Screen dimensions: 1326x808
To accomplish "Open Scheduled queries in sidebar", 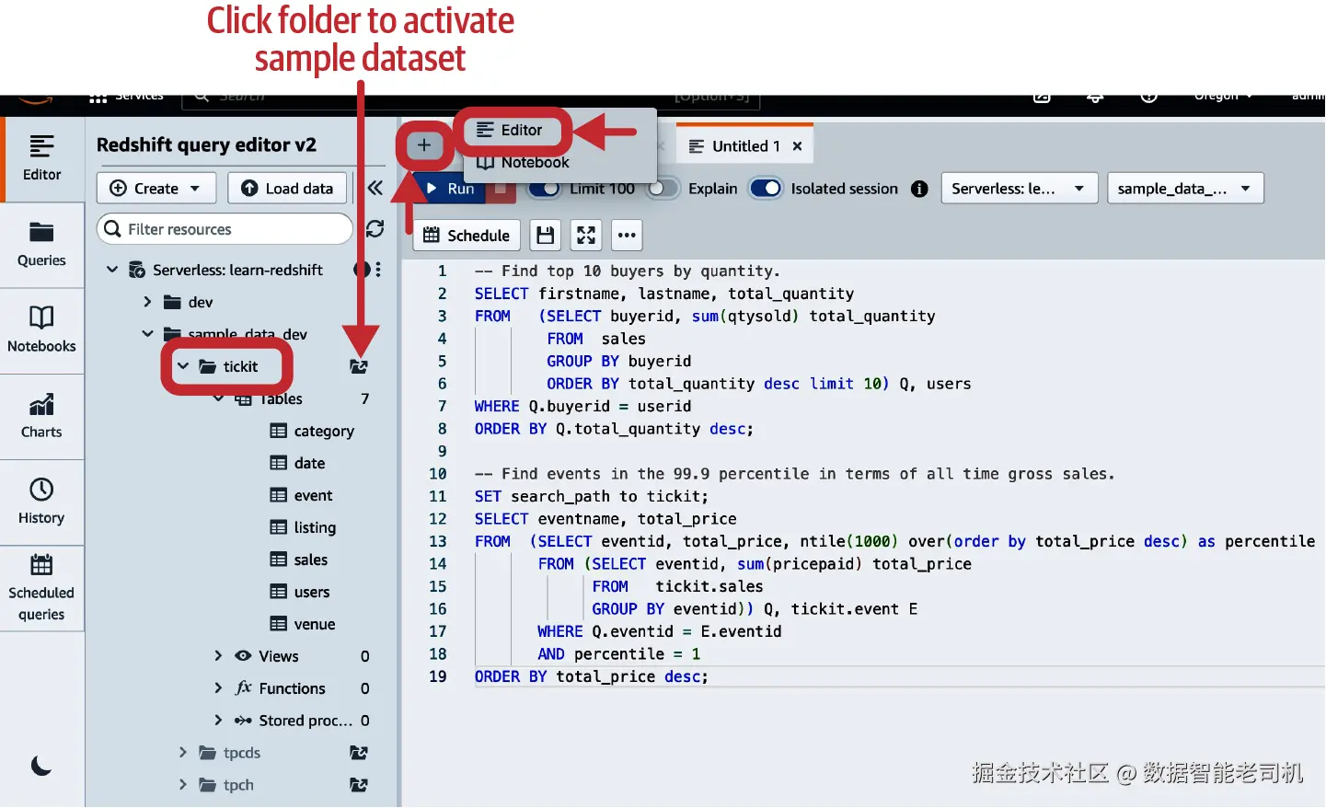I will (41, 589).
